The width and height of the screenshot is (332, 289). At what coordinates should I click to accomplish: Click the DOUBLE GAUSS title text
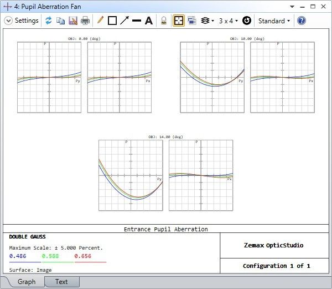click(x=27, y=237)
